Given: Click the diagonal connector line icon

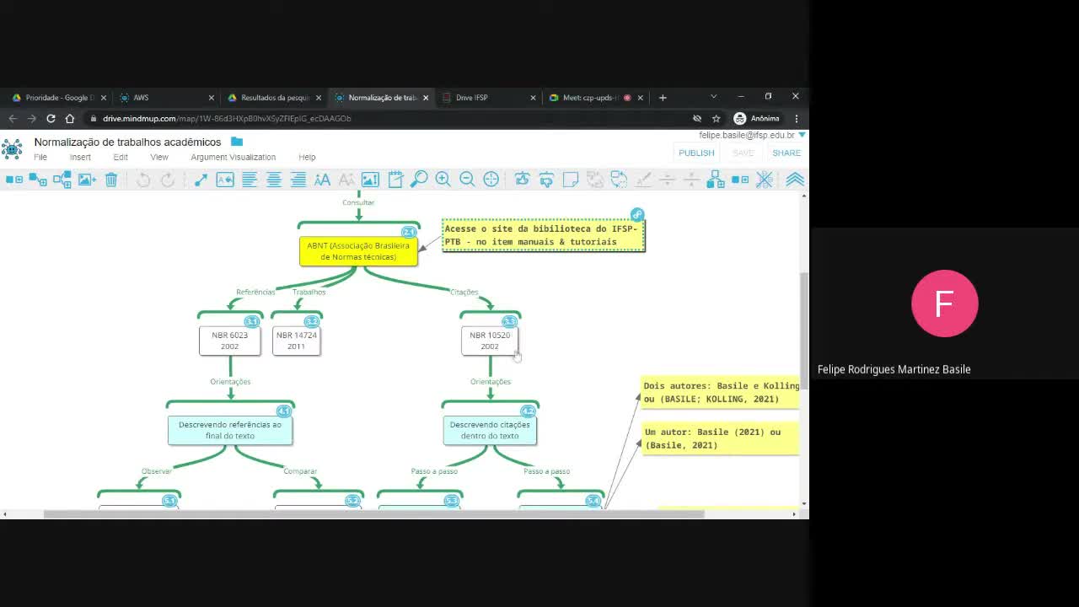Looking at the screenshot, I should click(201, 180).
